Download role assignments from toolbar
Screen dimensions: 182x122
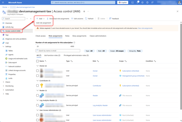pyautogui.click(x=58, y=18)
